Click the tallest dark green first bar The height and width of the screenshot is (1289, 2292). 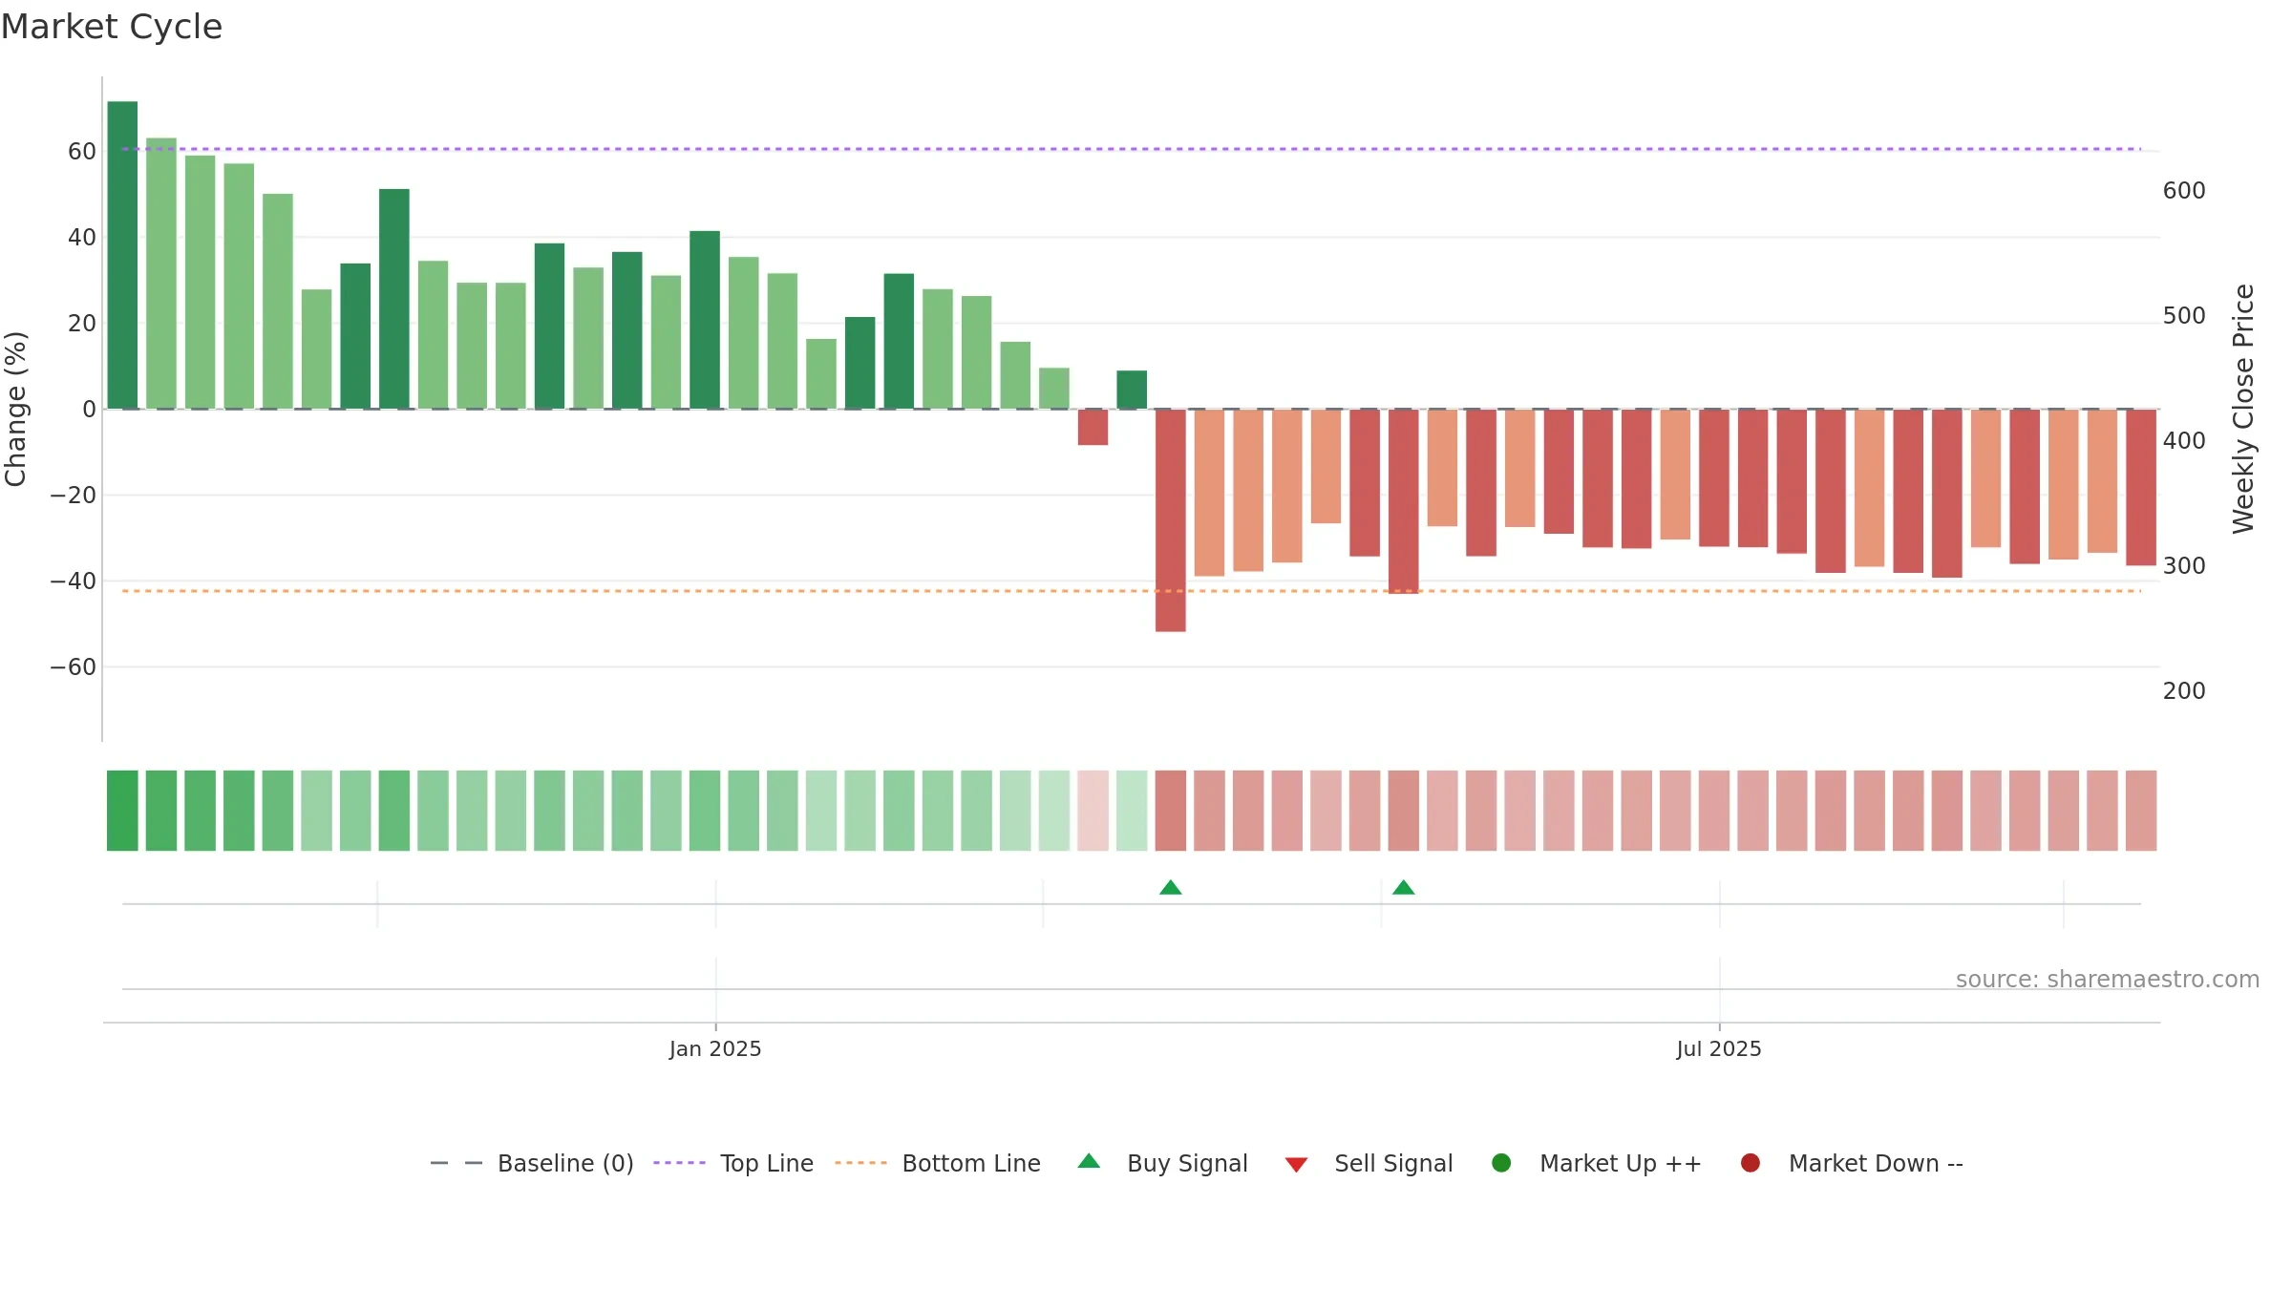click(122, 255)
